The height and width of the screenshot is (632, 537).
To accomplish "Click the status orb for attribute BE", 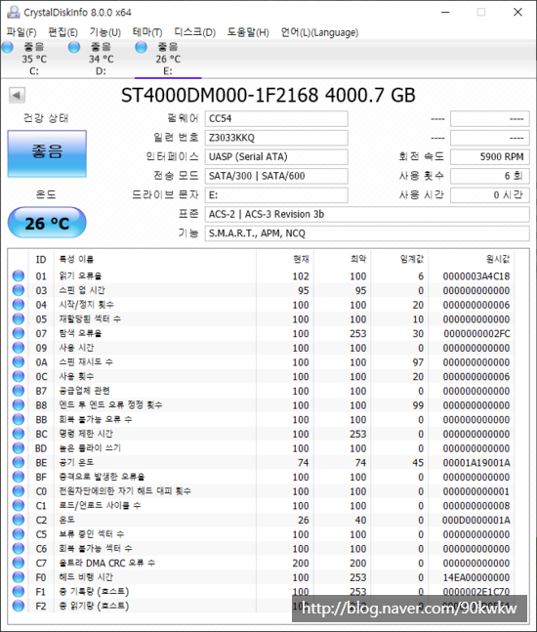I will click(x=19, y=462).
